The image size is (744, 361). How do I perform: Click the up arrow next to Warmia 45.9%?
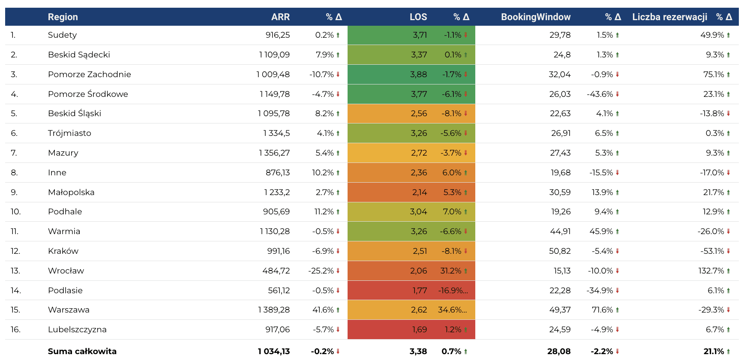coord(617,232)
